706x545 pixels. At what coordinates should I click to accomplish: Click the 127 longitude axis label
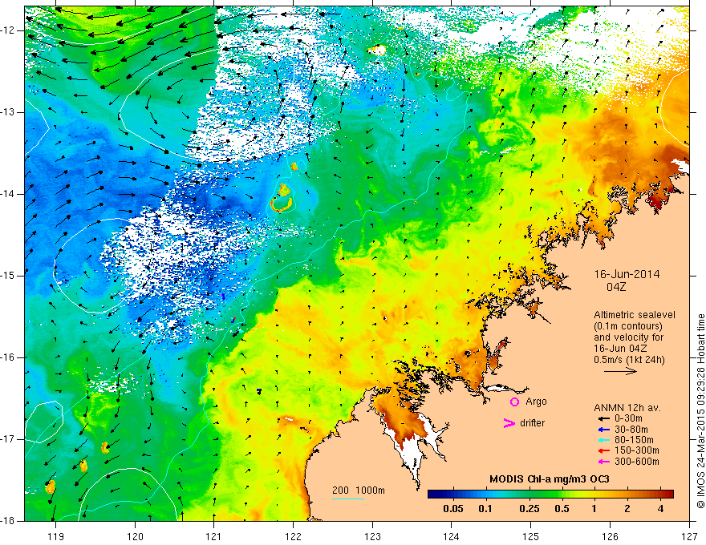pos(689,537)
